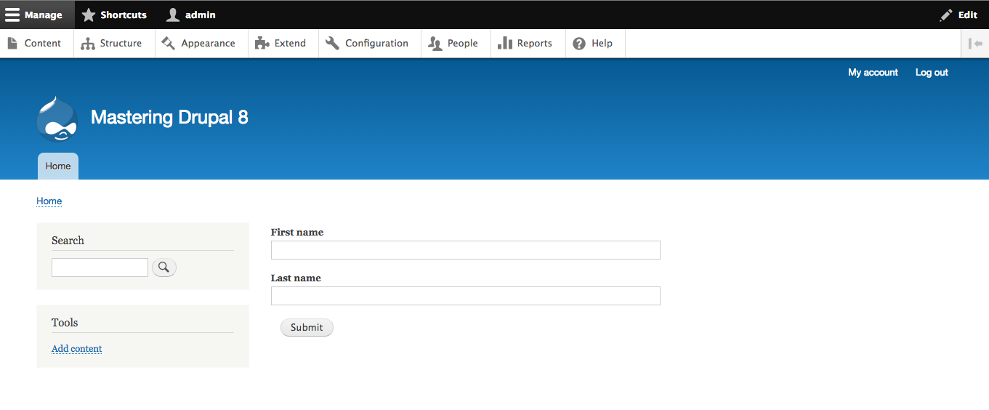
Task: Click the search magnifier button
Action: tap(164, 268)
